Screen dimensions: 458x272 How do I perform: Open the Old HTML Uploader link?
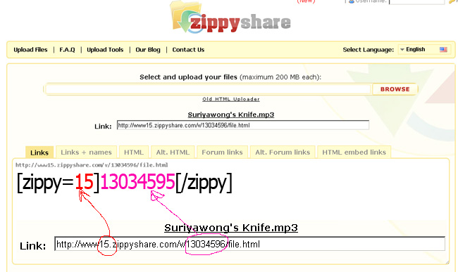click(x=231, y=99)
